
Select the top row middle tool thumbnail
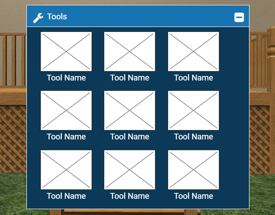(x=130, y=51)
